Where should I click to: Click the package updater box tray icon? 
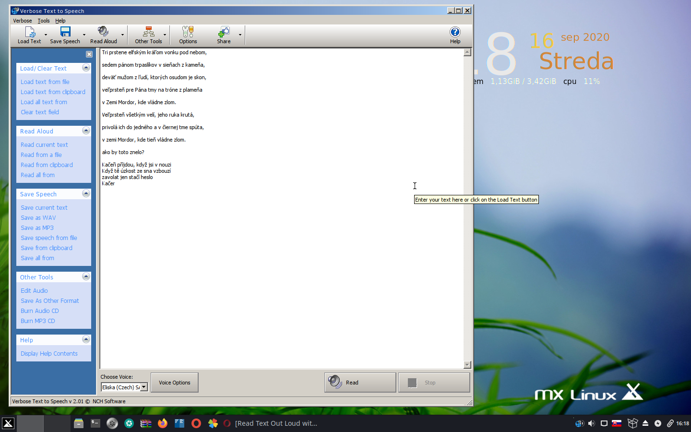(632, 423)
